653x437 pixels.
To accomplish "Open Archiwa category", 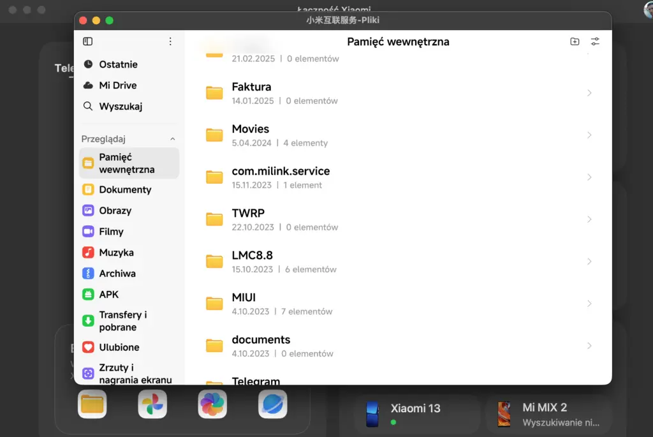I will point(117,274).
